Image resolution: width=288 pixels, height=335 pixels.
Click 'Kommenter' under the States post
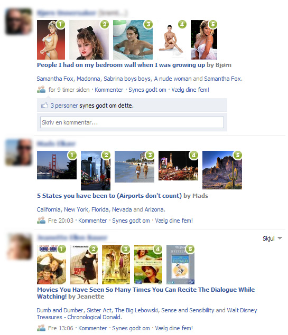pyautogui.click(x=92, y=221)
